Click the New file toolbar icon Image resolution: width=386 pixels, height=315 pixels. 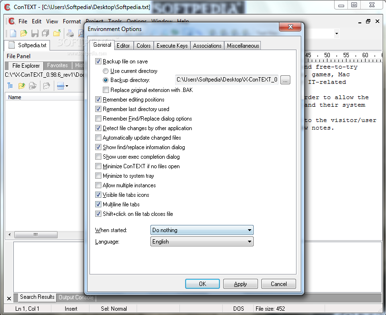click(13, 33)
